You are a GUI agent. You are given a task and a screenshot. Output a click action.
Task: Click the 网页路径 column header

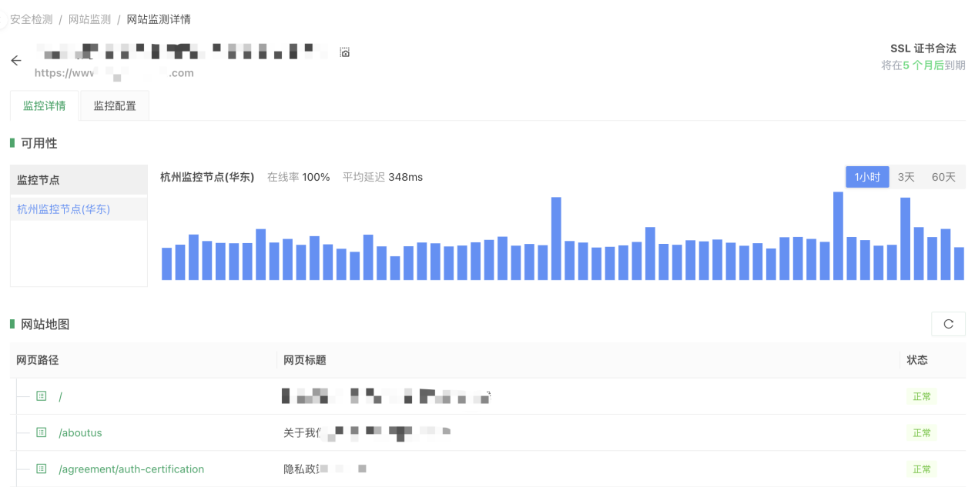38,360
